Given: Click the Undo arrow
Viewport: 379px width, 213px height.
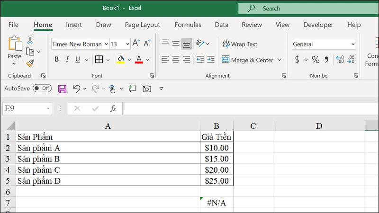Looking at the screenshot, I should tap(76, 89).
